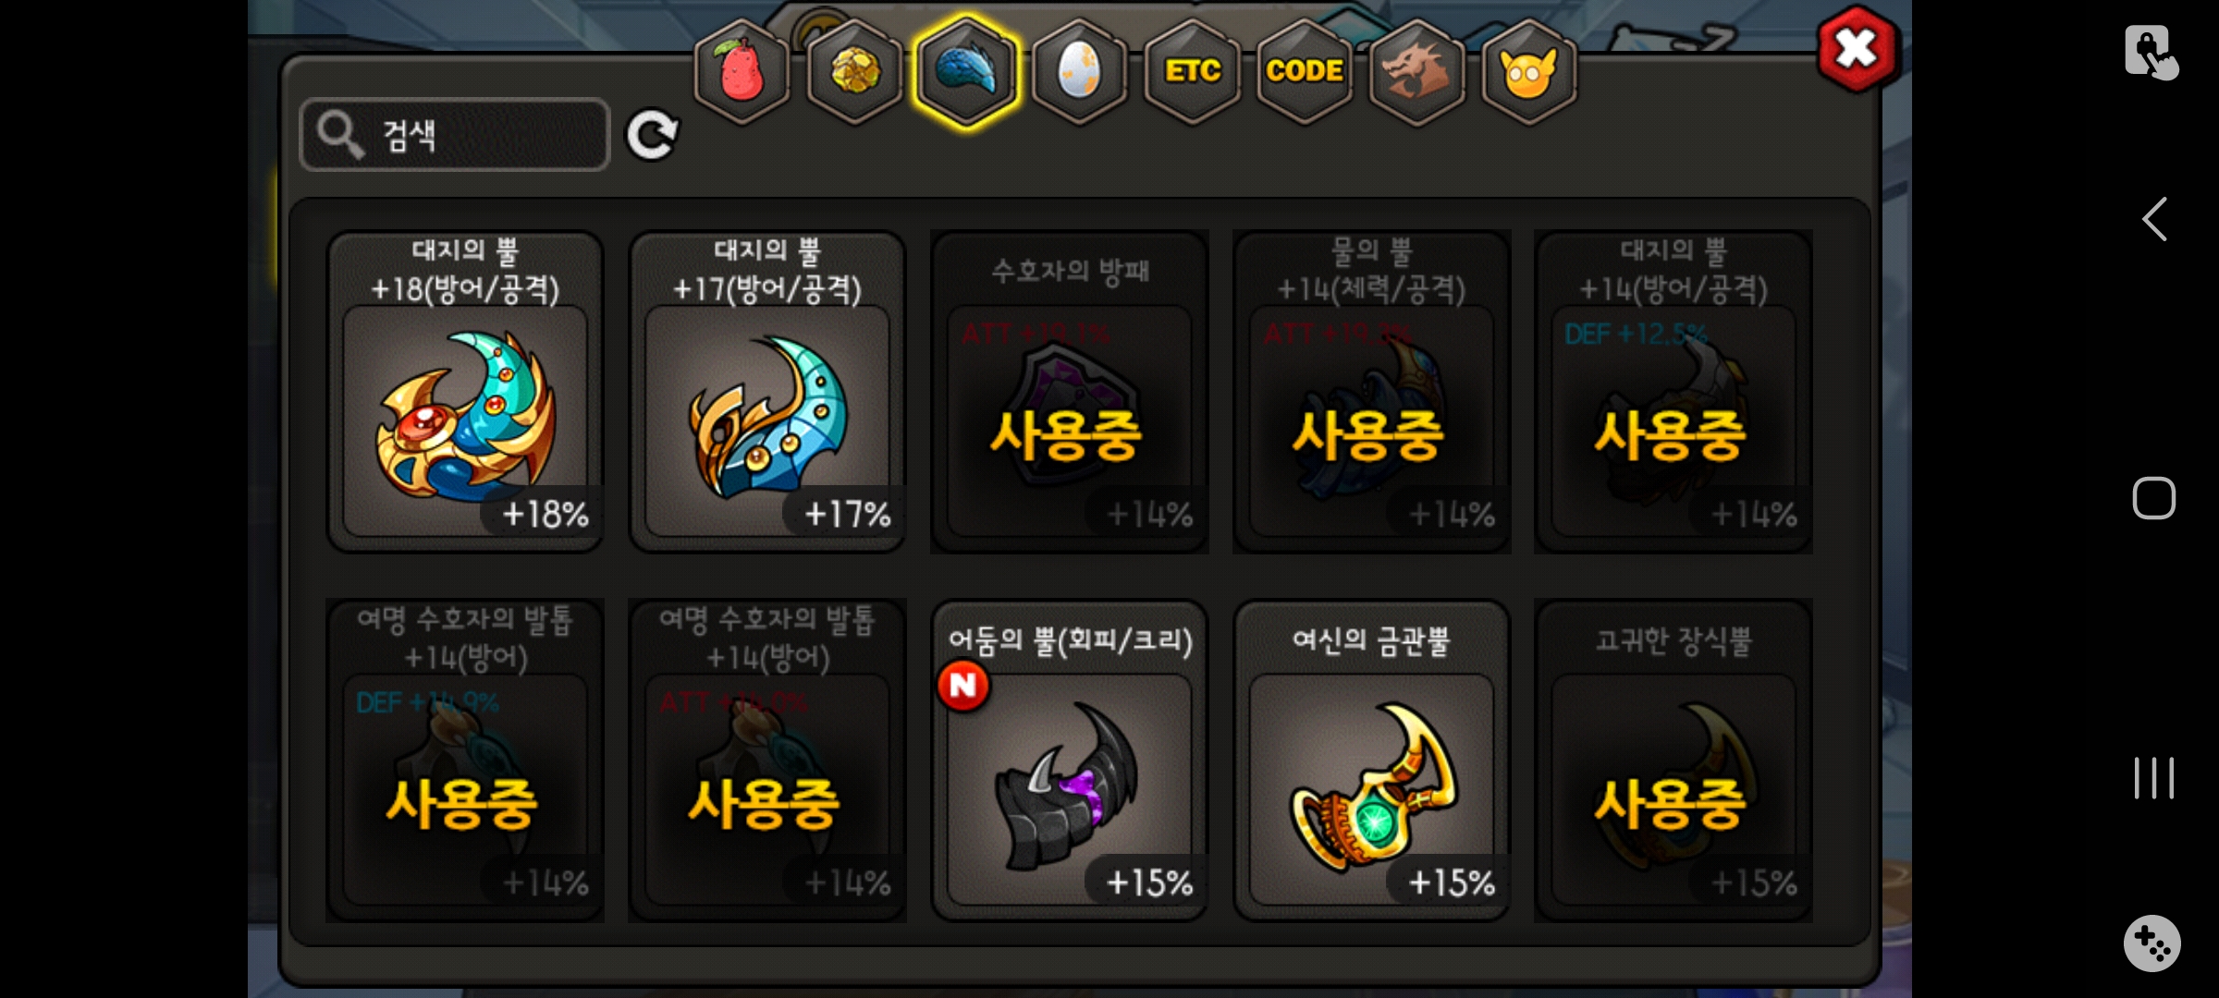Choose the 어둠의 뿔 dark horn item
Screen dimensions: 2219x998
tap(1070, 760)
